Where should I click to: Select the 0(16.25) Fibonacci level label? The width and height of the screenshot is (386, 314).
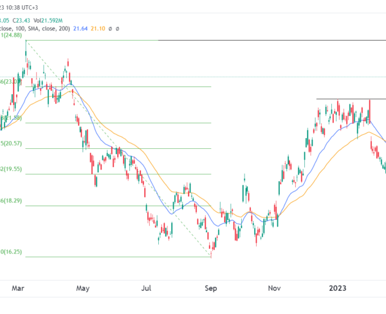pyautogui.click(x=11, y=252)
